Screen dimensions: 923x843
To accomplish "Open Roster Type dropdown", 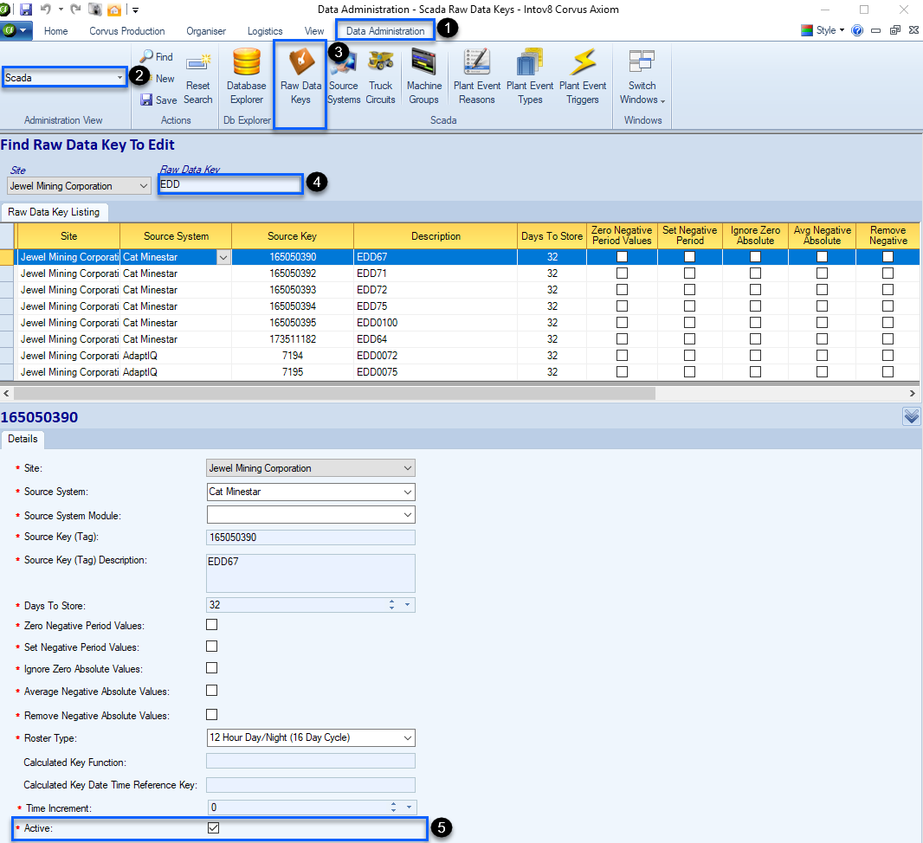I will pyautogui.click(x=407, y=737).
